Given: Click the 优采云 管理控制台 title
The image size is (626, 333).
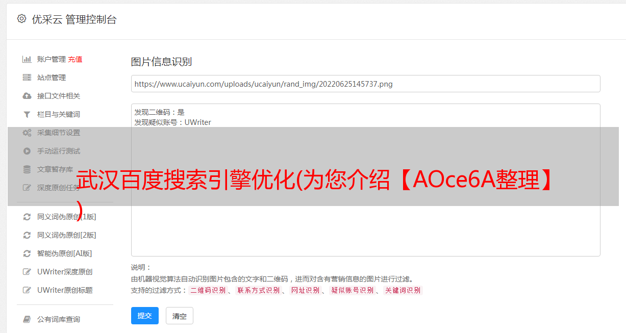Looking at the screenshot, I should [x=74, y=19].
